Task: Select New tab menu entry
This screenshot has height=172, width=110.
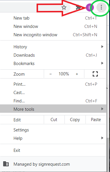Action: point(53,18)
